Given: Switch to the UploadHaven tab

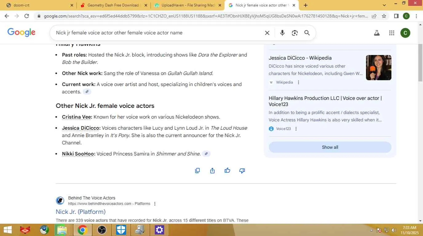Looking at the screenshot, I should [188, 5].
